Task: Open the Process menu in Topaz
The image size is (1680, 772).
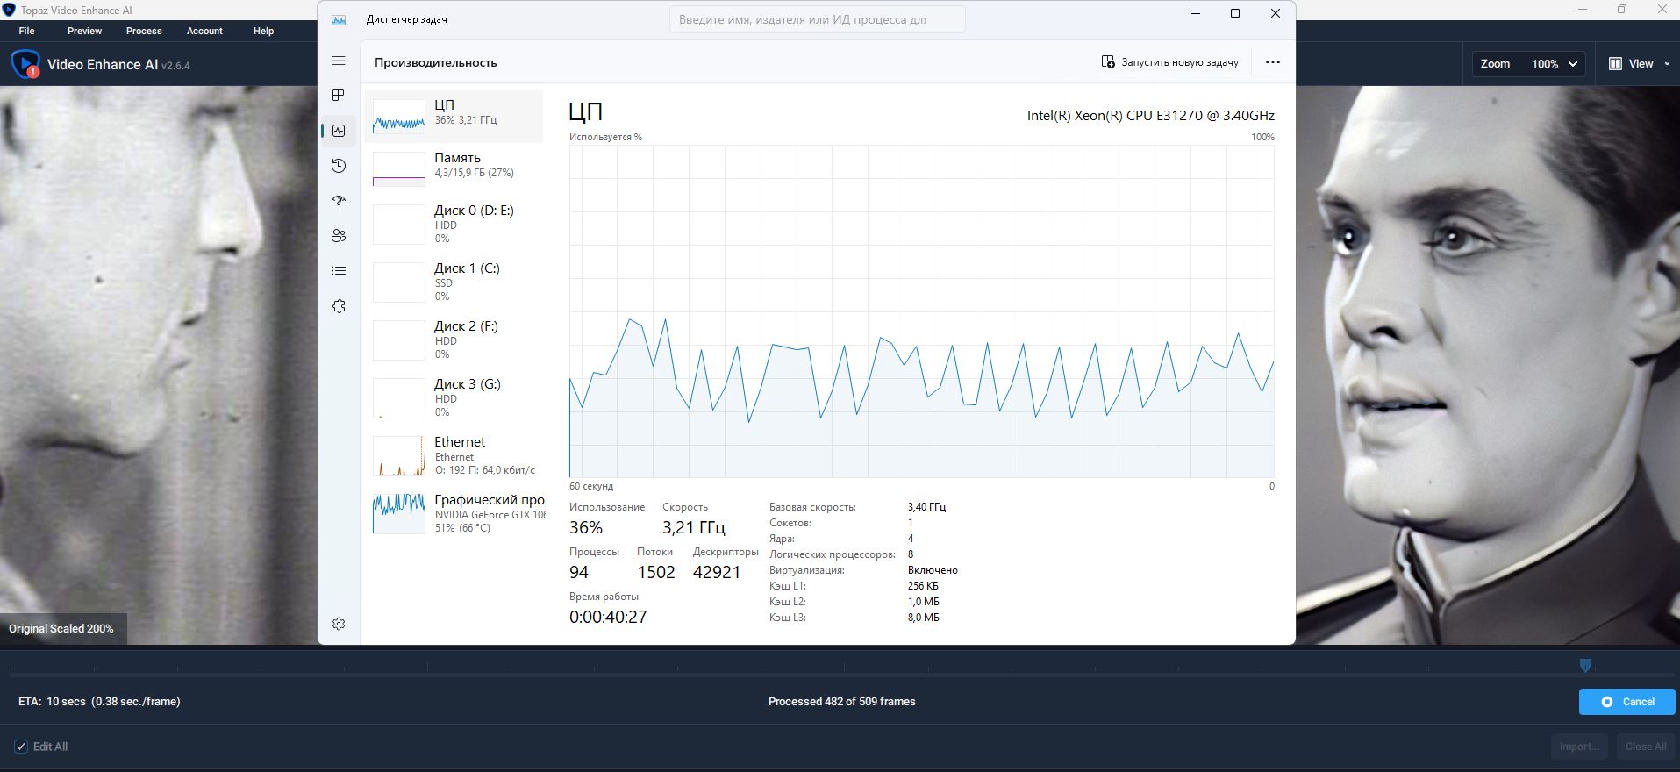Action: tap(144, 31)
